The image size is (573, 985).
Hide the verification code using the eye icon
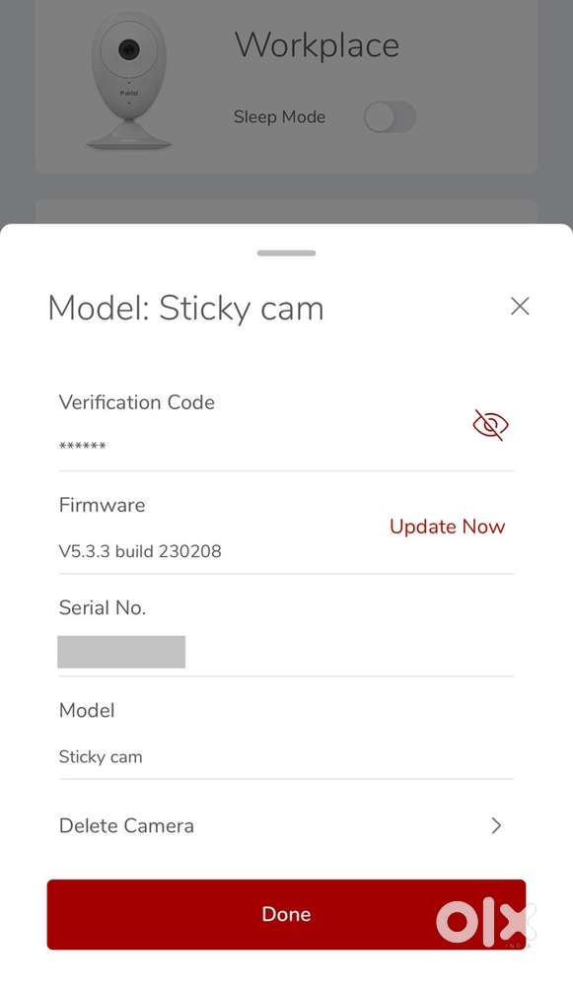(490, 424)
